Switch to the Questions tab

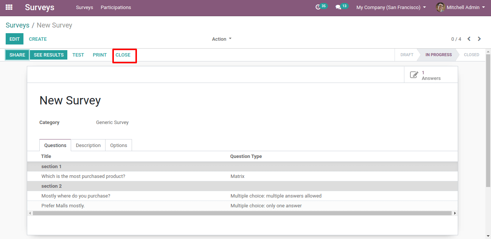point(55,145)
